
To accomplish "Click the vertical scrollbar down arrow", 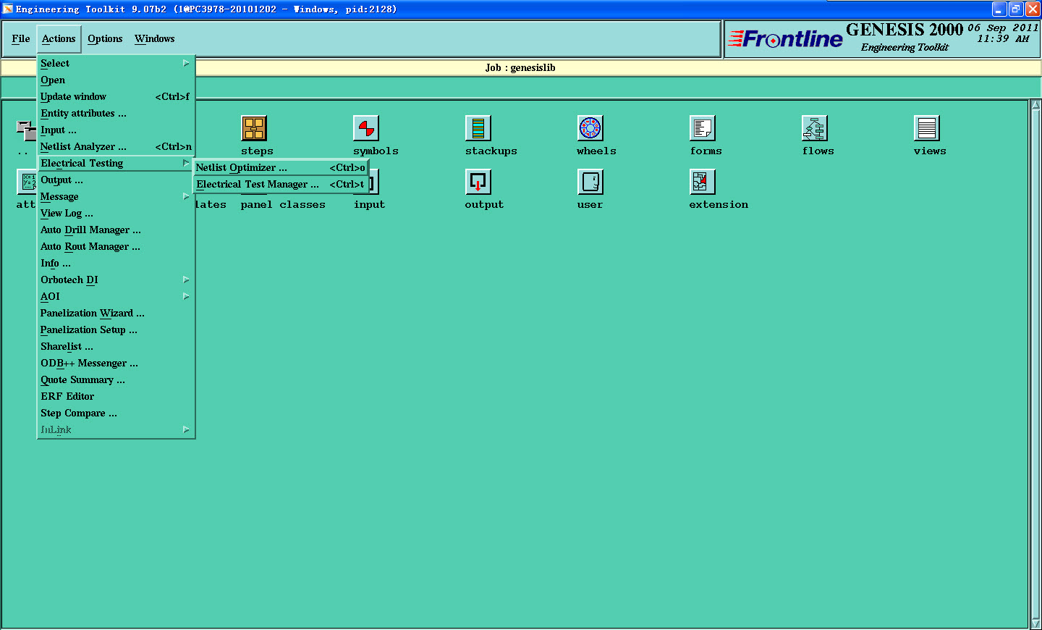I will (x=1035, y=623).
